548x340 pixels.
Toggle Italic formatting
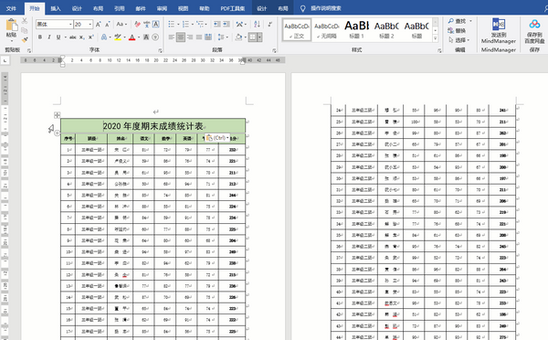click(x=49, y=37)
